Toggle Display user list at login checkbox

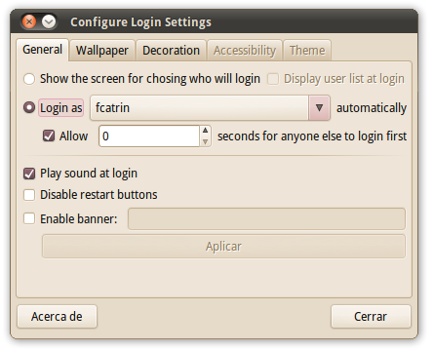point(273,79)
